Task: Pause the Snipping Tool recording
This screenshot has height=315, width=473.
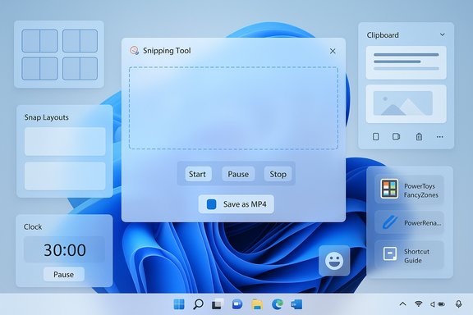Action: pyautogui.click(x=238, y=174)
